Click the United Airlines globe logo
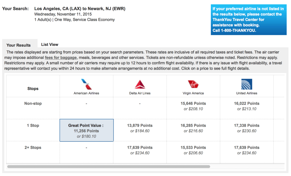This screenshot has height=176, width=291. 247,84
